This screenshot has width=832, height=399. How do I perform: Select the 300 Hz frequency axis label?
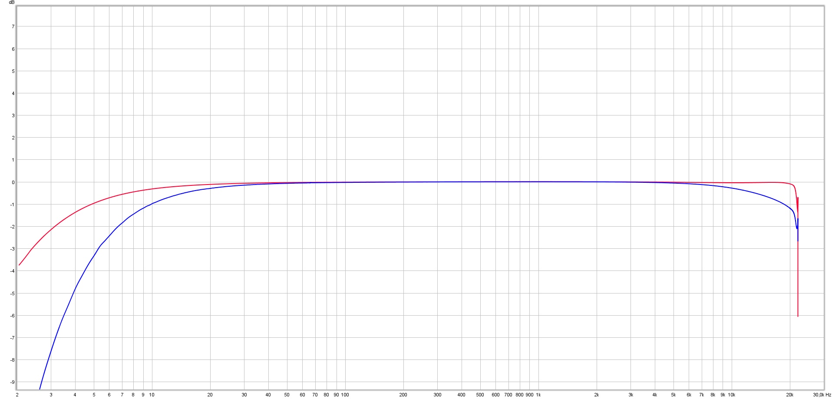[437, 395]
